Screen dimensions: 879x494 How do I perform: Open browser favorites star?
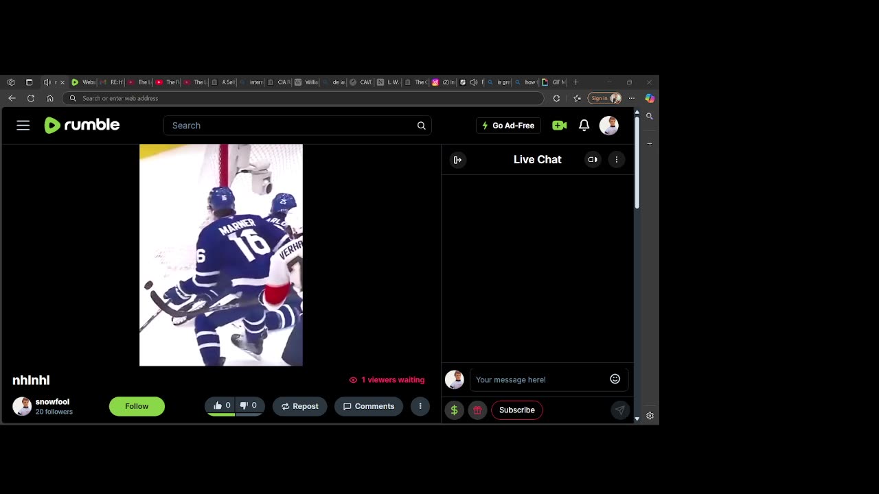click(x=577, y=98)
